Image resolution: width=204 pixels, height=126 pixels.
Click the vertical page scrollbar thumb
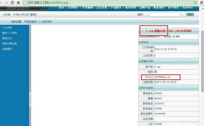point(203,61)
